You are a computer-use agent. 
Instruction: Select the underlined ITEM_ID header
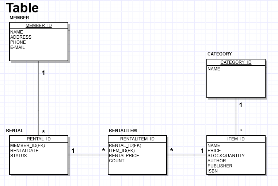[236, 139]
